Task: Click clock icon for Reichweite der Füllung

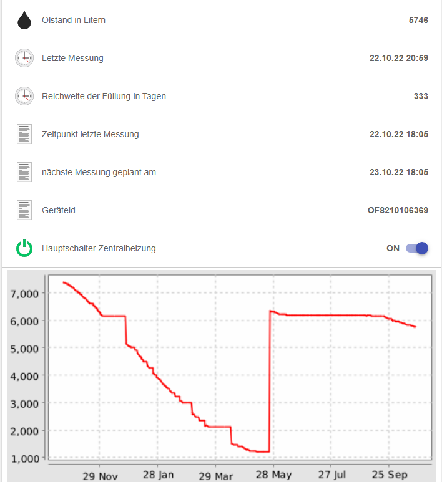Action: pyautogui.click(x=24, y=97)
